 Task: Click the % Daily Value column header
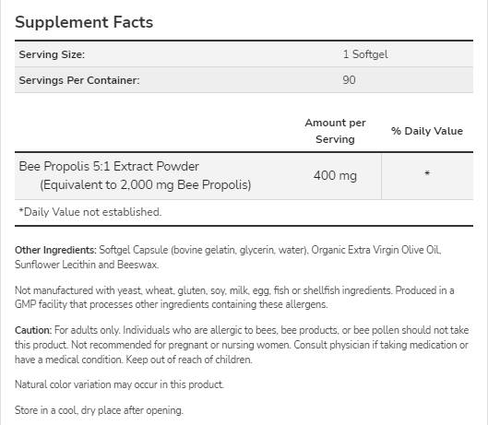427,131
